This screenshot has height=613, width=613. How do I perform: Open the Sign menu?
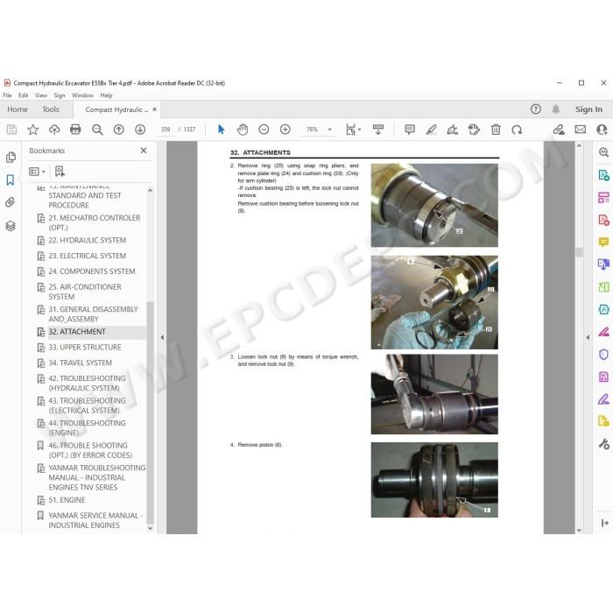(60, 95)
